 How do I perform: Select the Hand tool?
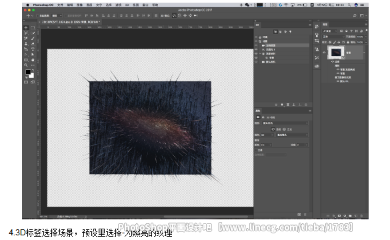33,60
